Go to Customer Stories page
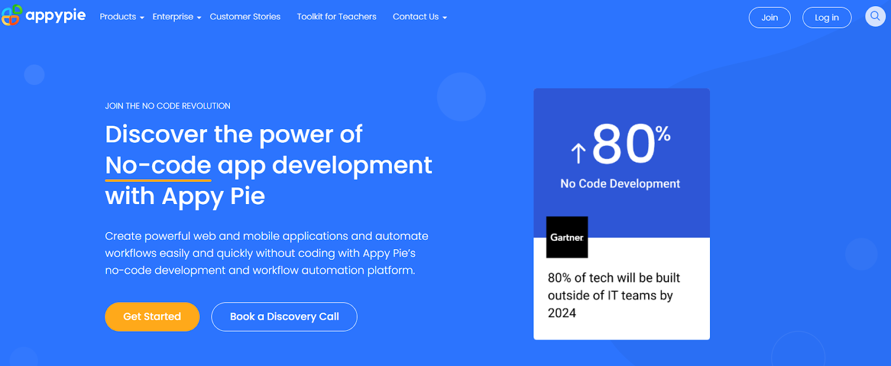The height and width of the screenshot is (366, 891). pyautogui.click(x=245, y=17)
